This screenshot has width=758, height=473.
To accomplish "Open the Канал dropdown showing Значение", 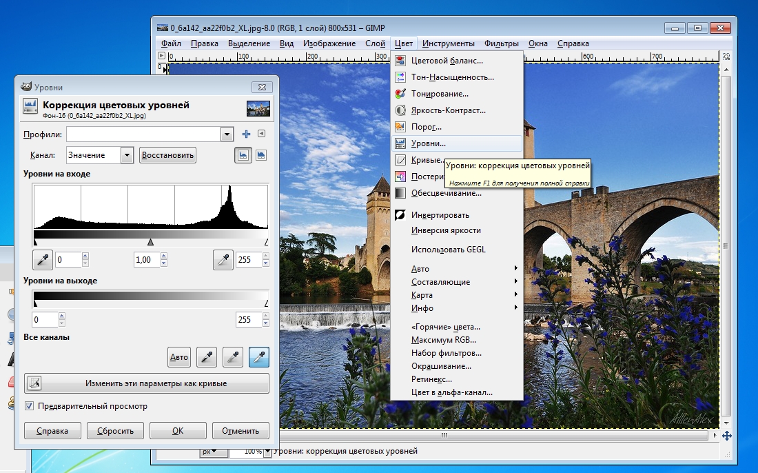I will point(126,155).
